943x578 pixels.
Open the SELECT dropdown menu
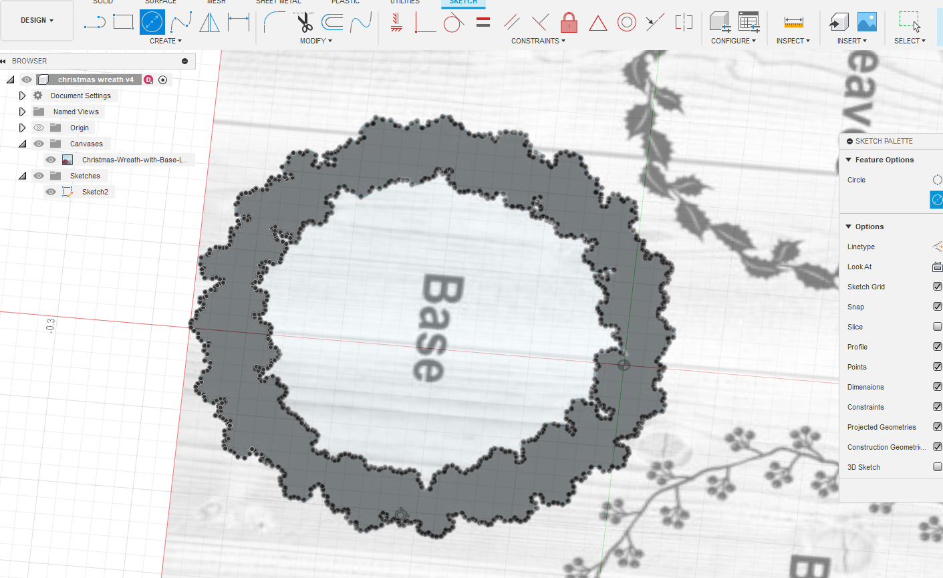click(x=910, y=41)
